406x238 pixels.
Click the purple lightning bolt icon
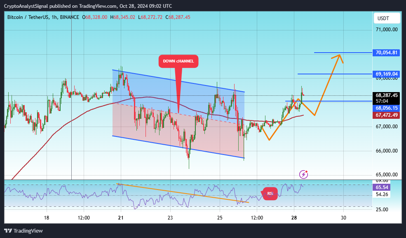303,175
